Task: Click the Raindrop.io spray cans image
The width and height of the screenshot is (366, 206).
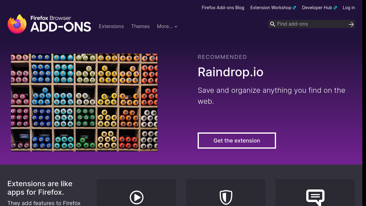Action: 84,102
